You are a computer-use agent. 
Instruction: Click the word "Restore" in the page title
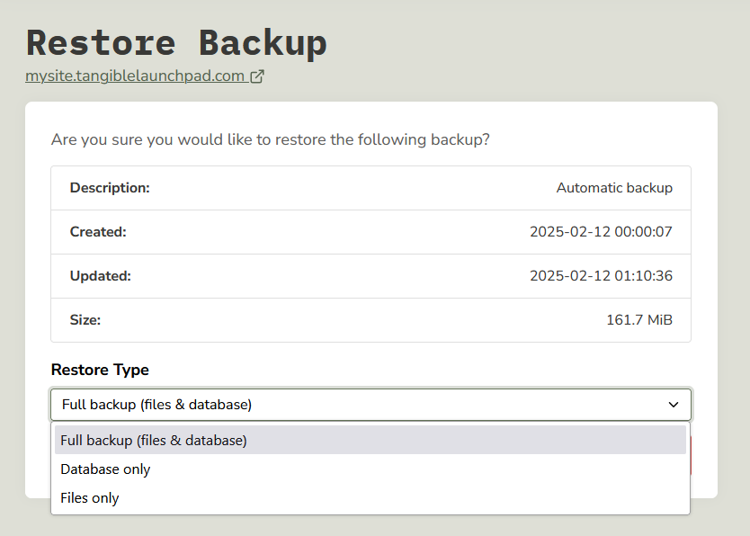pyautogui.click(x=101, y=43)
